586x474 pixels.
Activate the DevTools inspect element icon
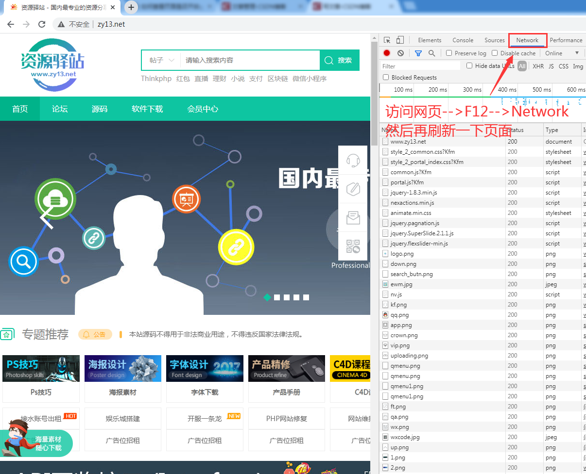point(387,40)
